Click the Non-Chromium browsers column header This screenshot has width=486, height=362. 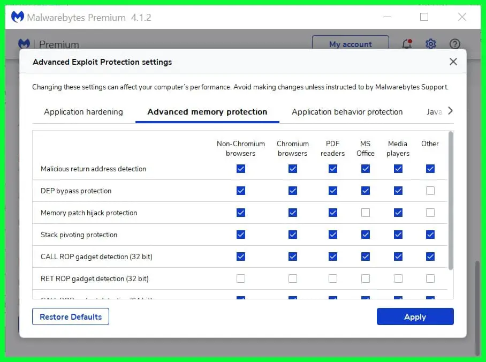(241, 148)
